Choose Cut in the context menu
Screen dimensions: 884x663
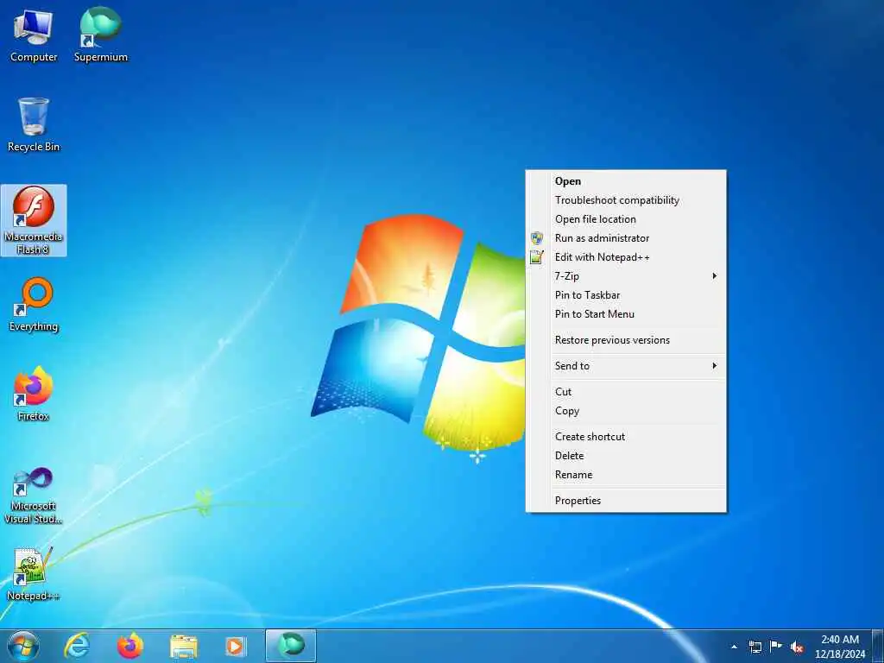point(626,392)
